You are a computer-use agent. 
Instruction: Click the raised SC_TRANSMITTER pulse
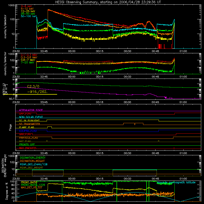pos(133,124)
